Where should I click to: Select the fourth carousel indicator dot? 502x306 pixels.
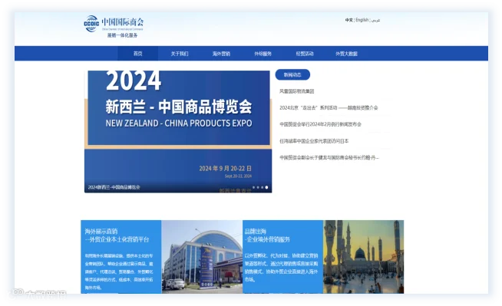266,187
